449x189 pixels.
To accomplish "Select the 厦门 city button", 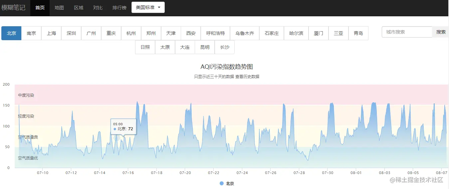I will tap(319, 33).
